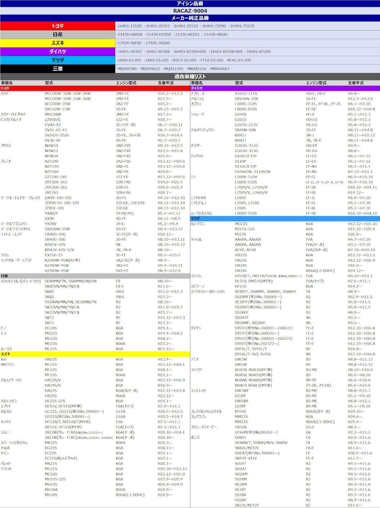The width and height of the screenshot is (380, 508).
Task: Select the フェスティバ model name
Action: [x=198, y=391]
